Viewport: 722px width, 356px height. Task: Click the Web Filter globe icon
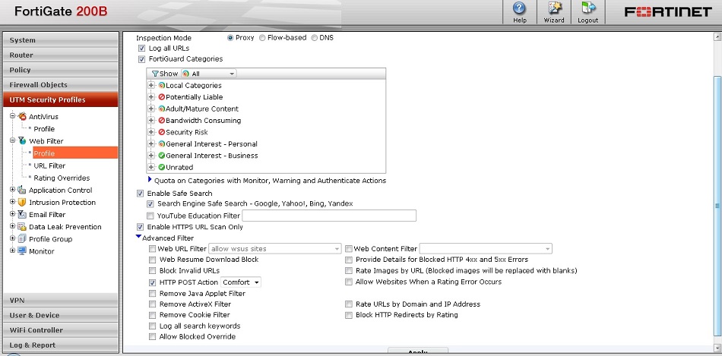(x=22, y=140)
